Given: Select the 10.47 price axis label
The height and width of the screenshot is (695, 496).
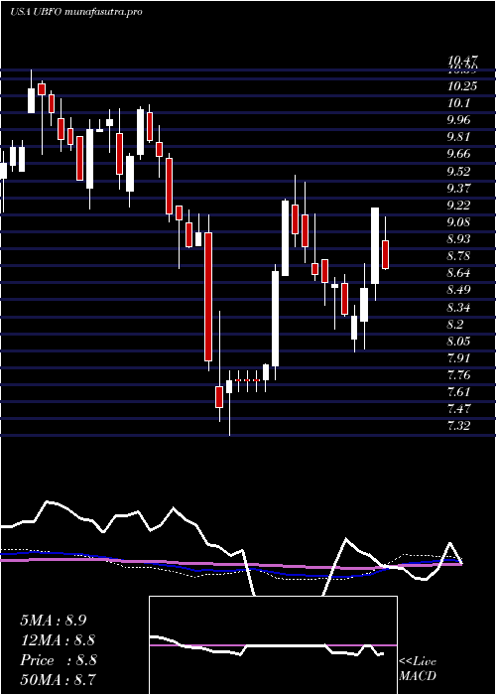Looking at the screenshot, I should point(462,61).
